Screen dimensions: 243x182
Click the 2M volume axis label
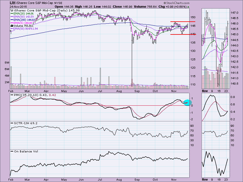click(x=7, y=82)
